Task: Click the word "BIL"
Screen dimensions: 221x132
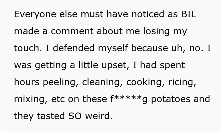Action: pos(188,14)
